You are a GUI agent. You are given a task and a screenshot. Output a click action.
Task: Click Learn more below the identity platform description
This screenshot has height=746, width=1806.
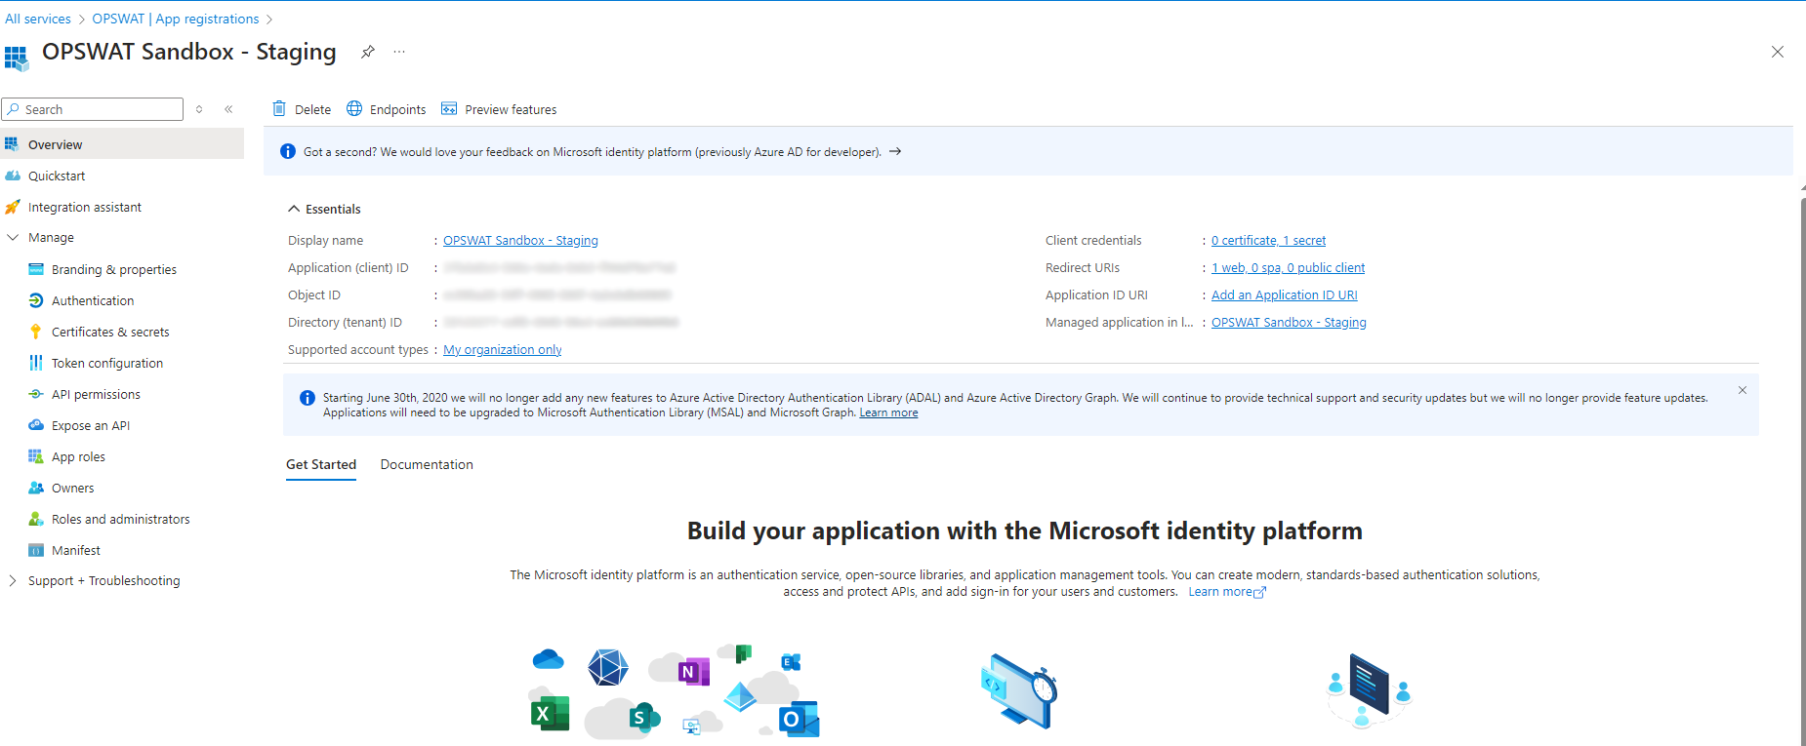point(1226,592)
